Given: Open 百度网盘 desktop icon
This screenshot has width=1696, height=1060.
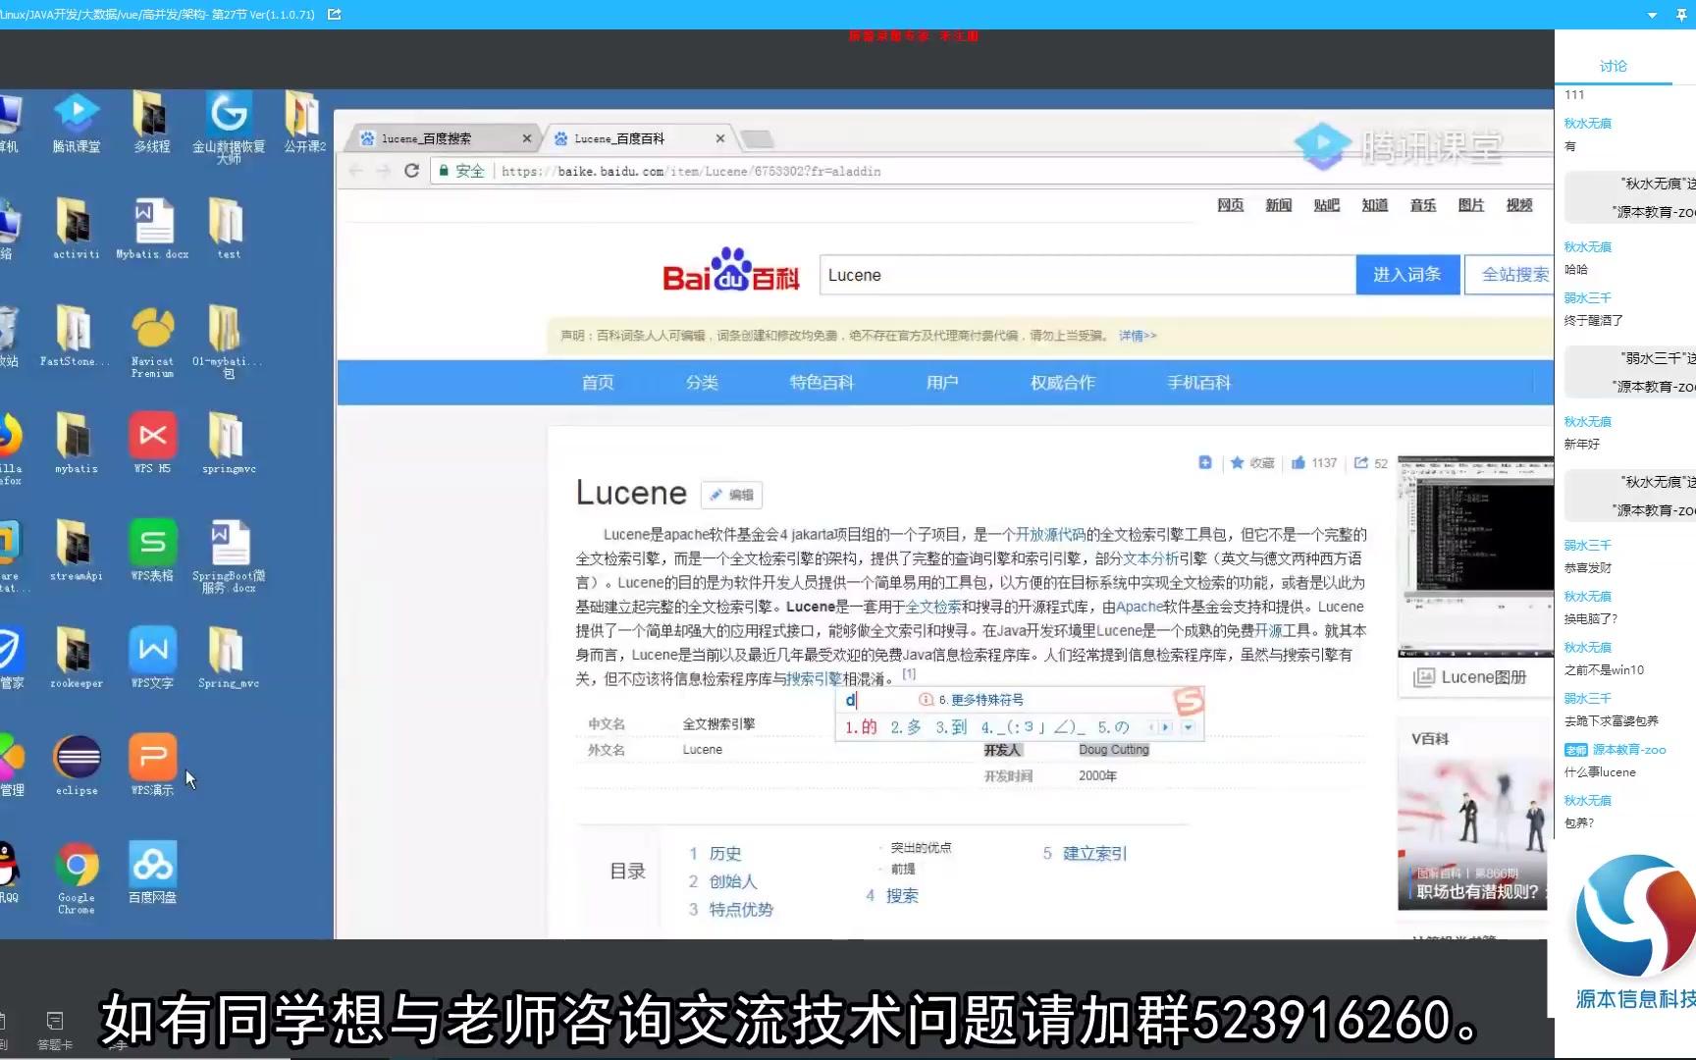Looking at the screenshot, I should tap(152, 872).
